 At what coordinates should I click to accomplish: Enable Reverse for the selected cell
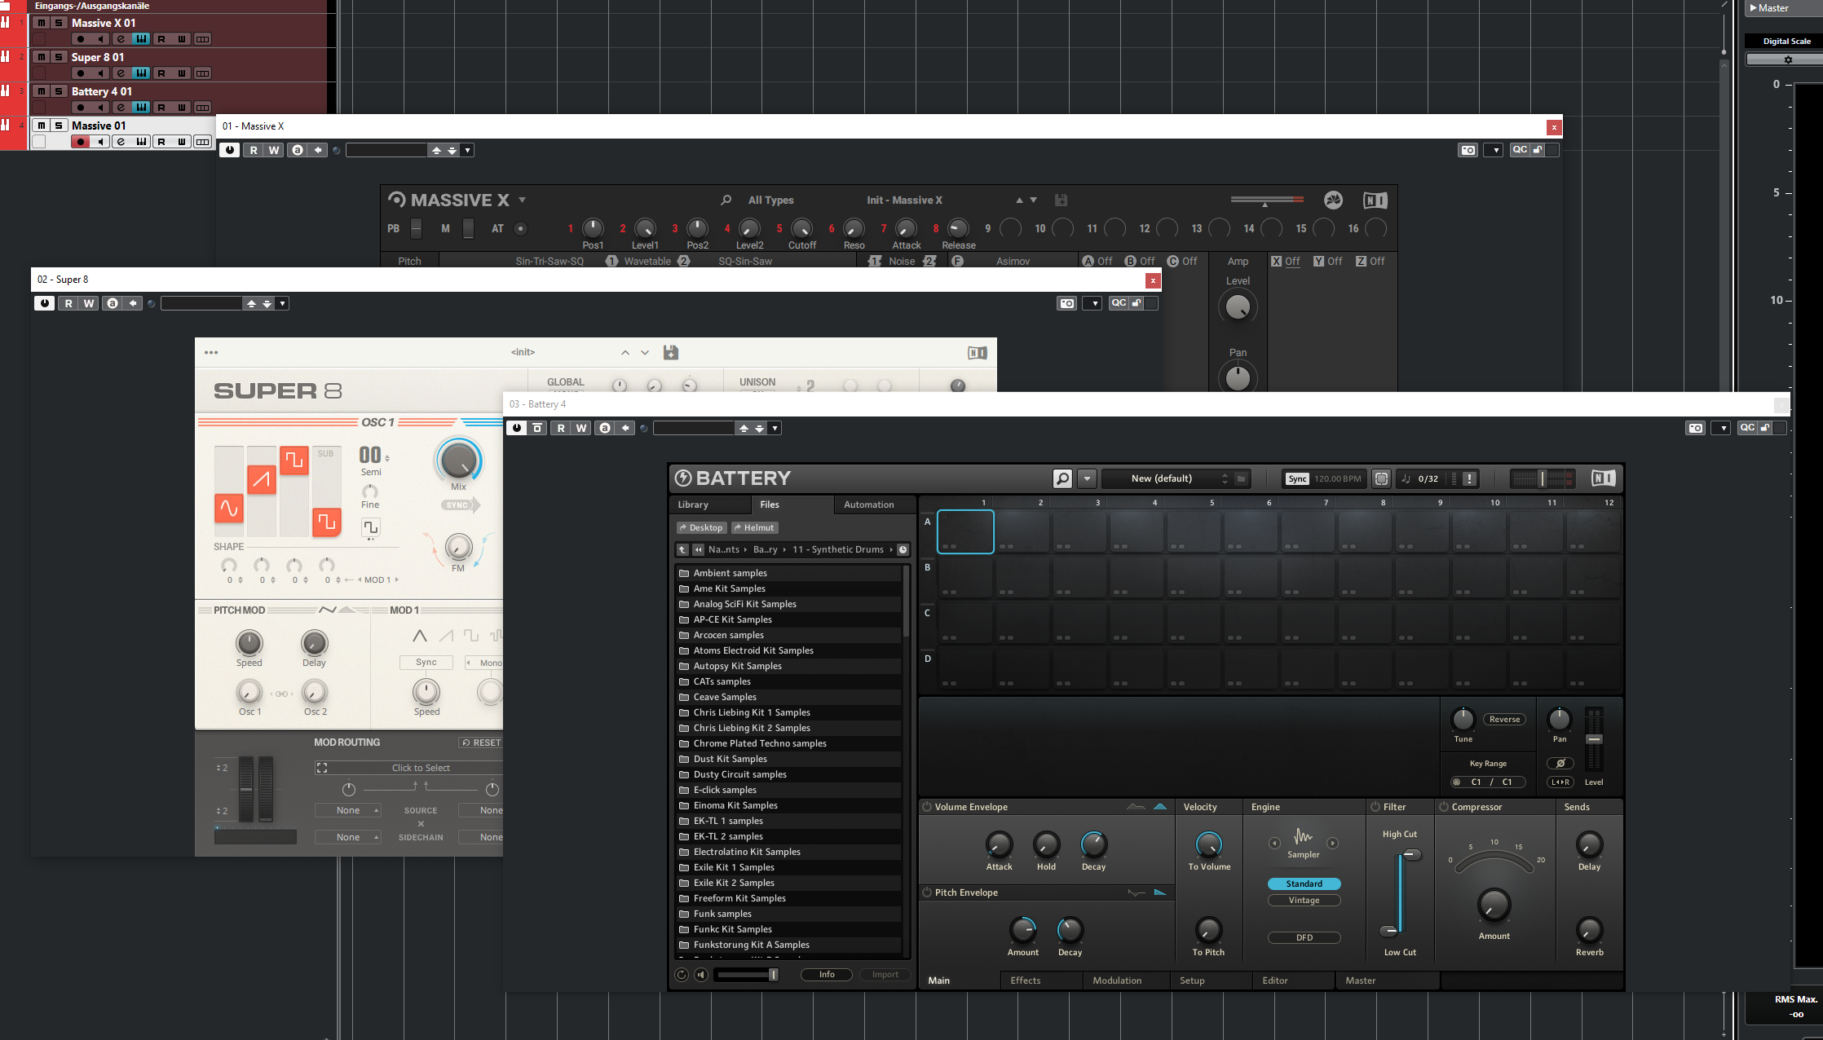(1503, 719)
